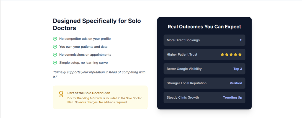Click the Real Outcomes You Can Expect heading
Image resolution: width=302 pixels, height=118 pixels.
(x=204, y=27)
